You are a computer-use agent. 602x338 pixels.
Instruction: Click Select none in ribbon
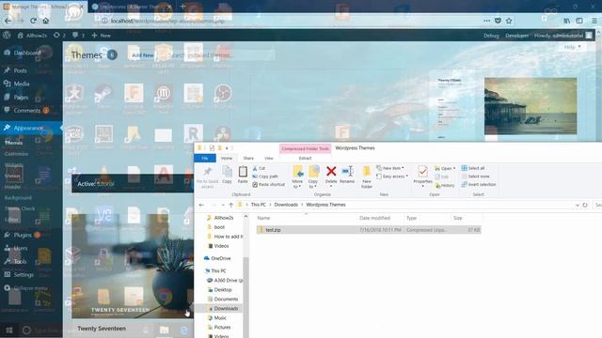[x=475, y=177]
